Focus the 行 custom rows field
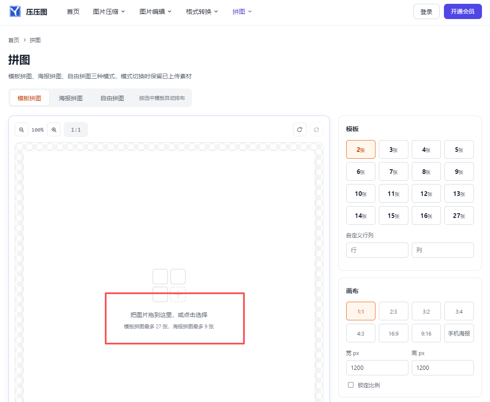490x402 pixels. [377, 250]
